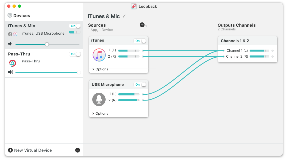Click the USB Microphone icon in source card
The height and width of the screenshot is (160, 288).
pyautogui.click(x=99, y=99)
